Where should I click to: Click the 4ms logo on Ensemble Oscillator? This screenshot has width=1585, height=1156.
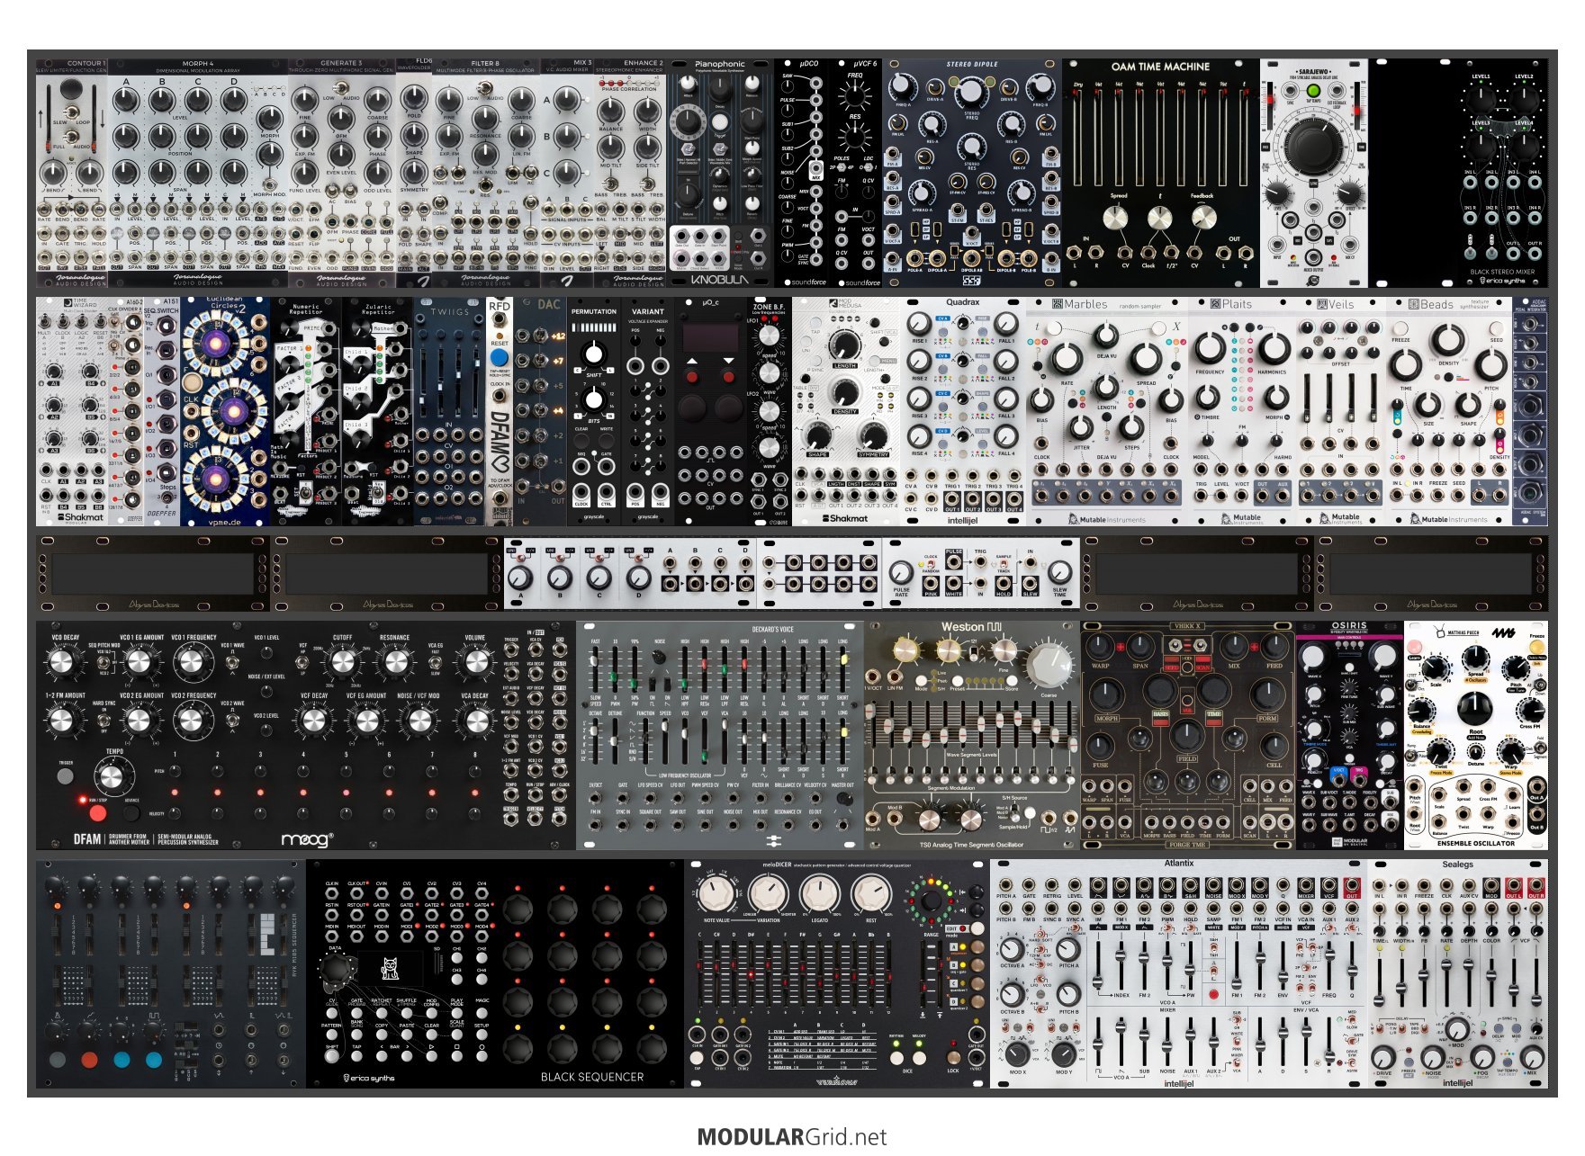pyautogui.click(x=1504, y=632)
